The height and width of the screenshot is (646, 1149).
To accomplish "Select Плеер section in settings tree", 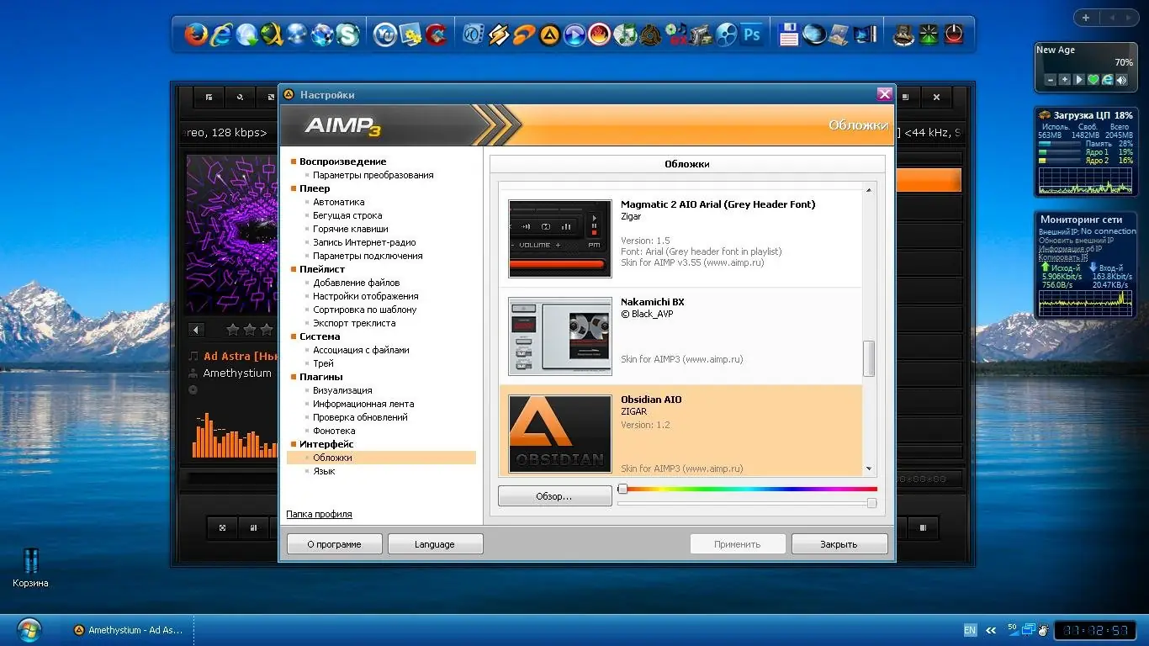I will [315, 188].
